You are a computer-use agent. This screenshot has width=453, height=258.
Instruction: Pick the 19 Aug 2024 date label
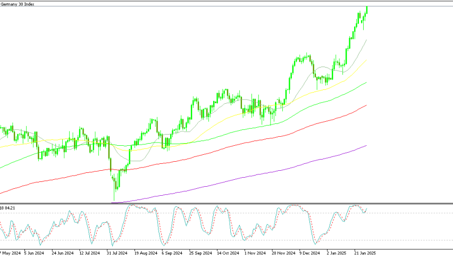146,253
